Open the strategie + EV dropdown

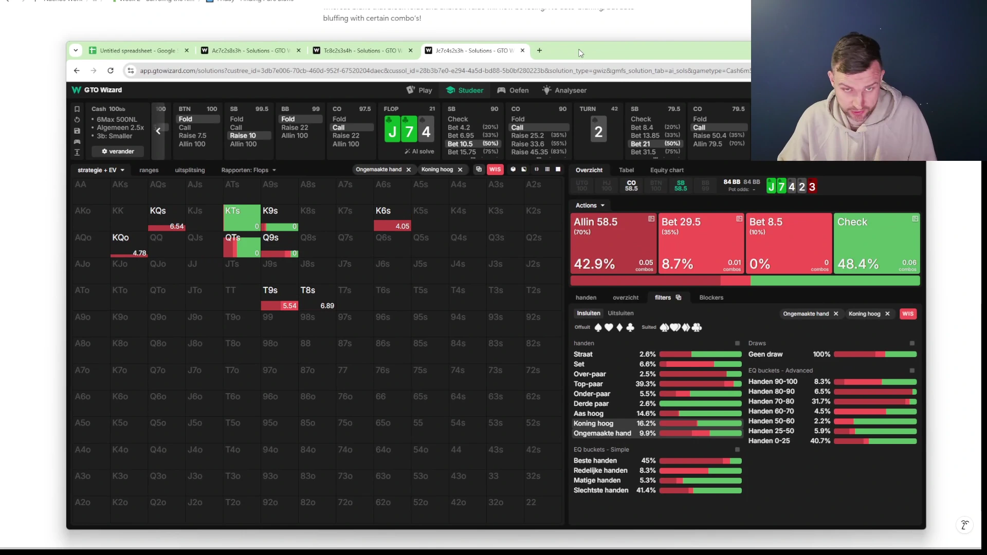[101, 170]
